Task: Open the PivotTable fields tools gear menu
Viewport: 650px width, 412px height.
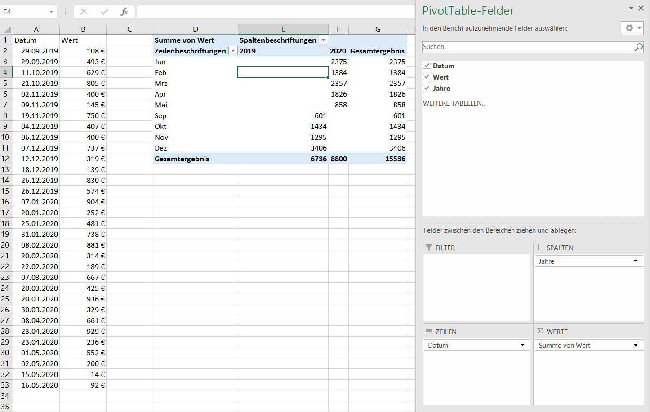Action: pos(632,28)
